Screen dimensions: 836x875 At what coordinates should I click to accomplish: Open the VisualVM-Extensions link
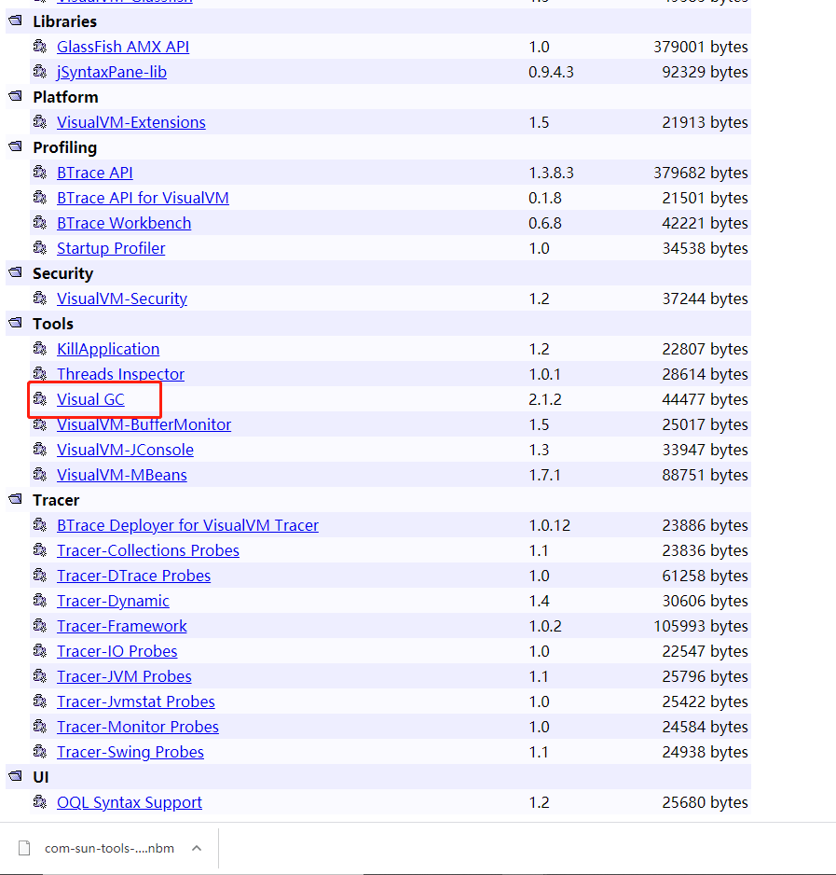(131, 122)
